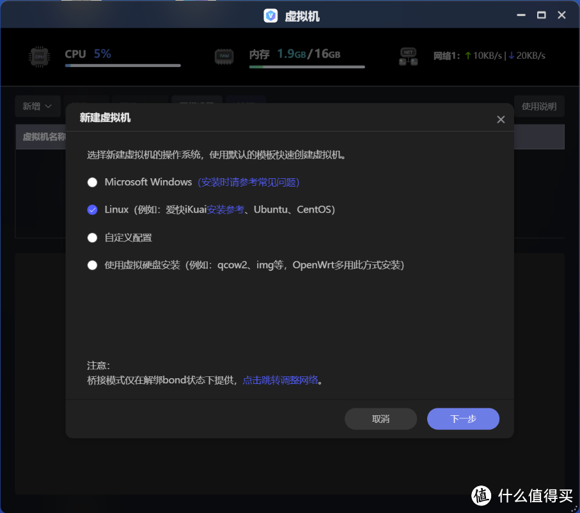Open the 新增 dropdown
This screenshot has width=580, height=513.
coord(37,107)
